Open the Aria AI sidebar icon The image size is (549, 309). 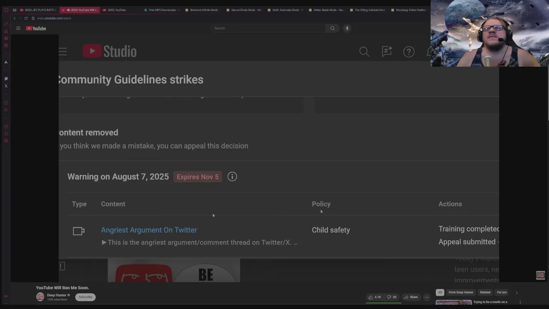6,62
